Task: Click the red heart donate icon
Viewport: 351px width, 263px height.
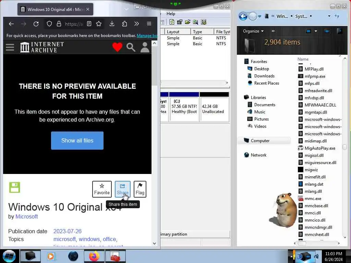Action: pyautogui.click(x=117, y=47)
